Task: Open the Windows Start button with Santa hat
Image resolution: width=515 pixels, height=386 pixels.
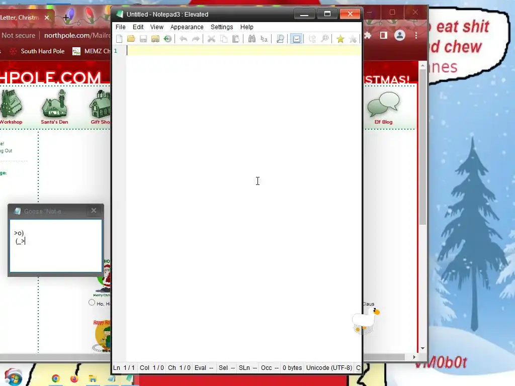Action: pyautogui.click(x=13, y=377)
